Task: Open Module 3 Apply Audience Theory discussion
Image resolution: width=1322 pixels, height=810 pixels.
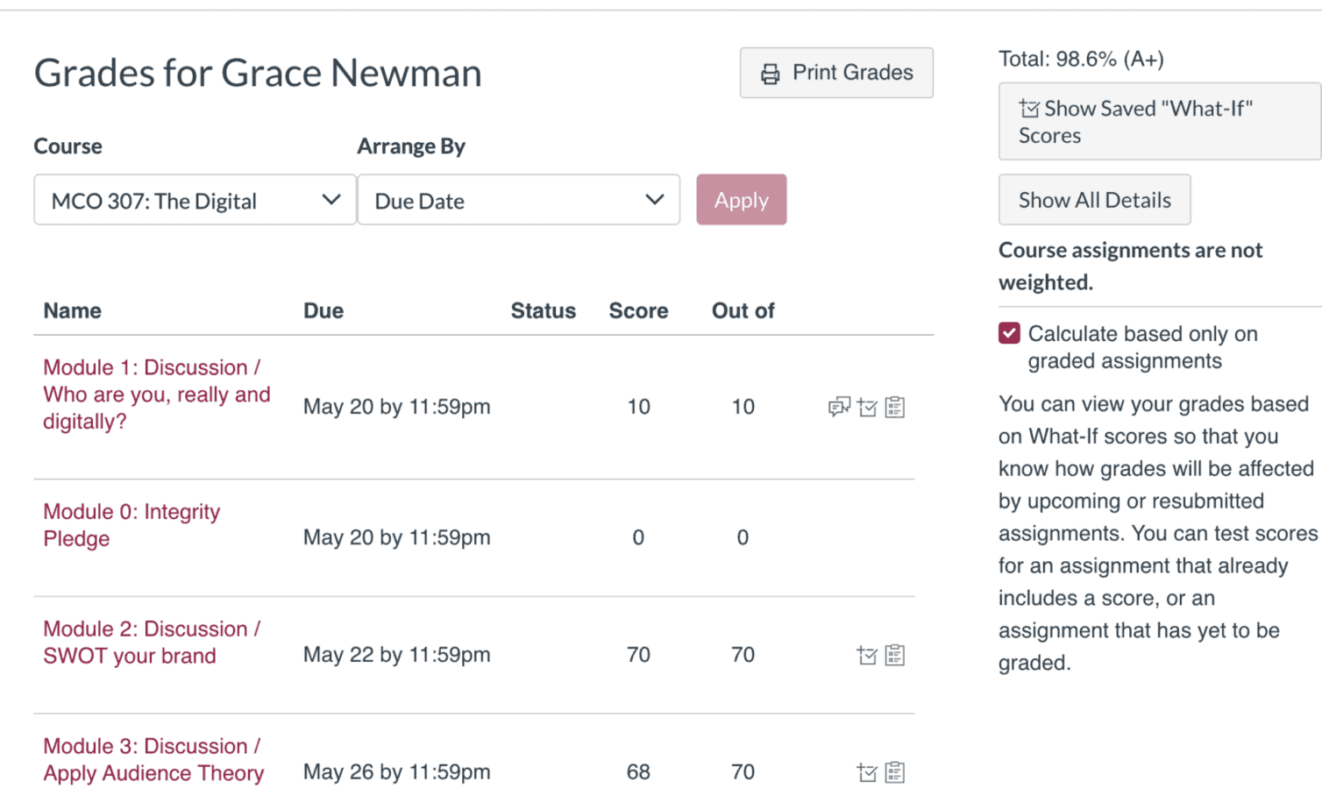Action: pyautogui.click(x=153, y=759)
